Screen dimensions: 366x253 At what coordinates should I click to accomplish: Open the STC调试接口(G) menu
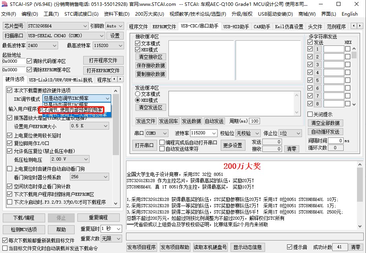tap(81, 14)
